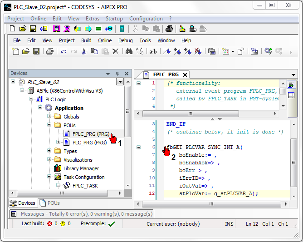Viewport: 303px width, 242px height.
Task: Open dropdown next to PLC_Slave_02 tree root
Action: pos(120,82)
